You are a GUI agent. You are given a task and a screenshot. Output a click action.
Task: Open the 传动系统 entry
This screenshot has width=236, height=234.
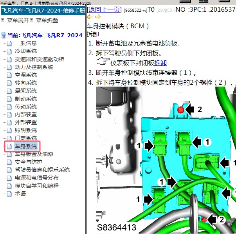pos(26,107)
